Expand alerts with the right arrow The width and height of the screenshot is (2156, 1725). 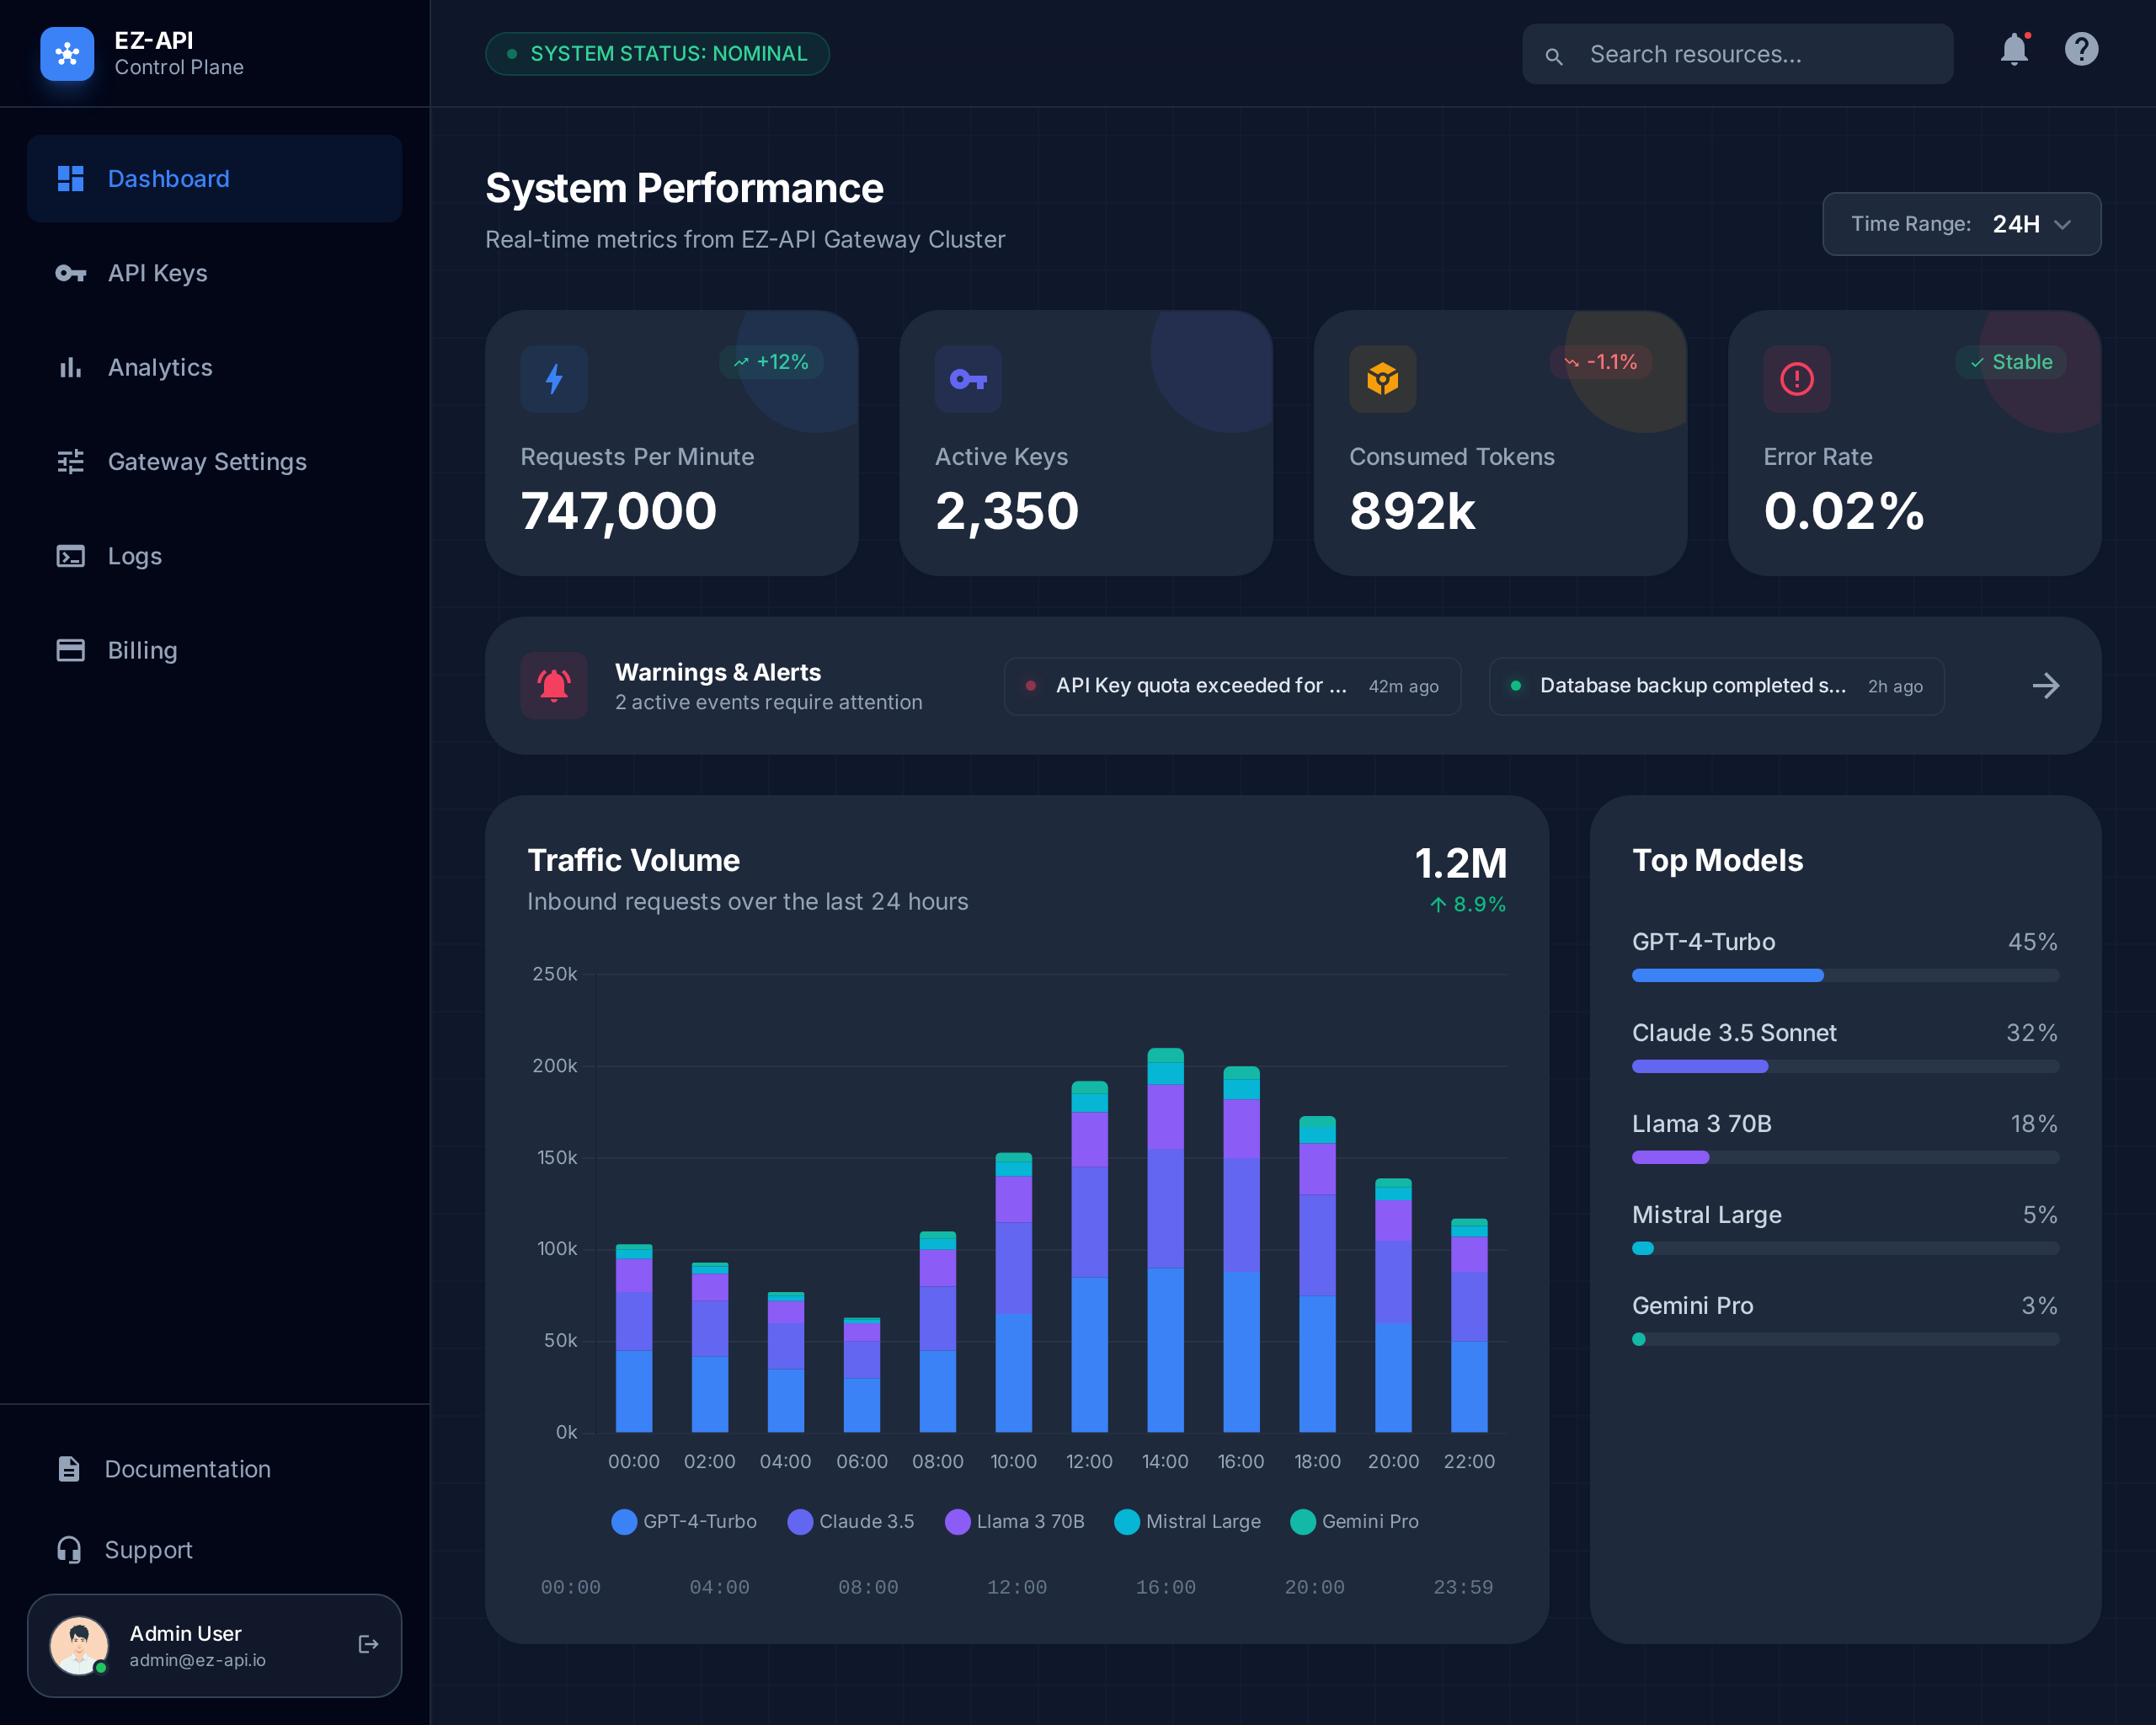click(2045, 686)
